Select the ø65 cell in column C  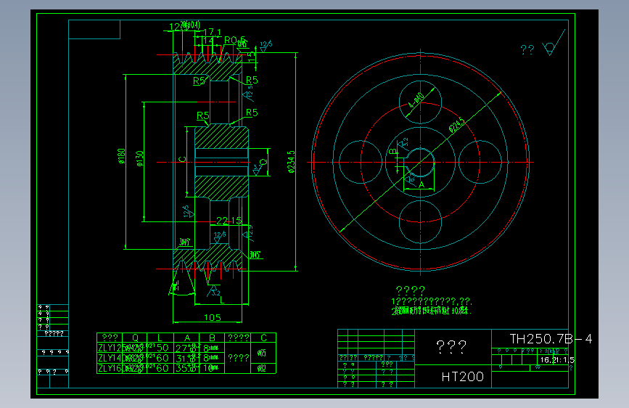[x=262, y=353]
